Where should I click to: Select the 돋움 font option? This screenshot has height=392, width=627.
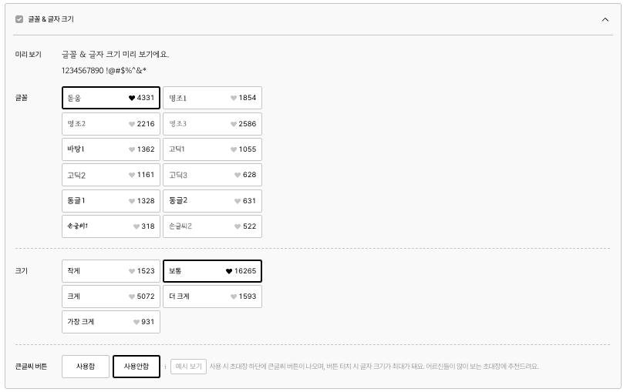point(111,98)
